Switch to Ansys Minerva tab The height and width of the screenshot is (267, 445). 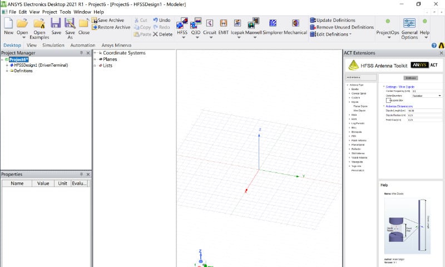[116, 45]
